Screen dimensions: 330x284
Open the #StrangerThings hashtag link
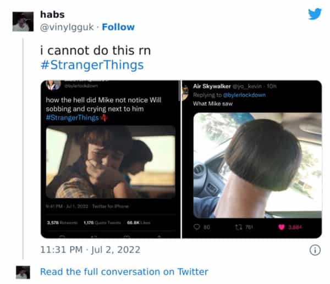click(x=92, y=65)
